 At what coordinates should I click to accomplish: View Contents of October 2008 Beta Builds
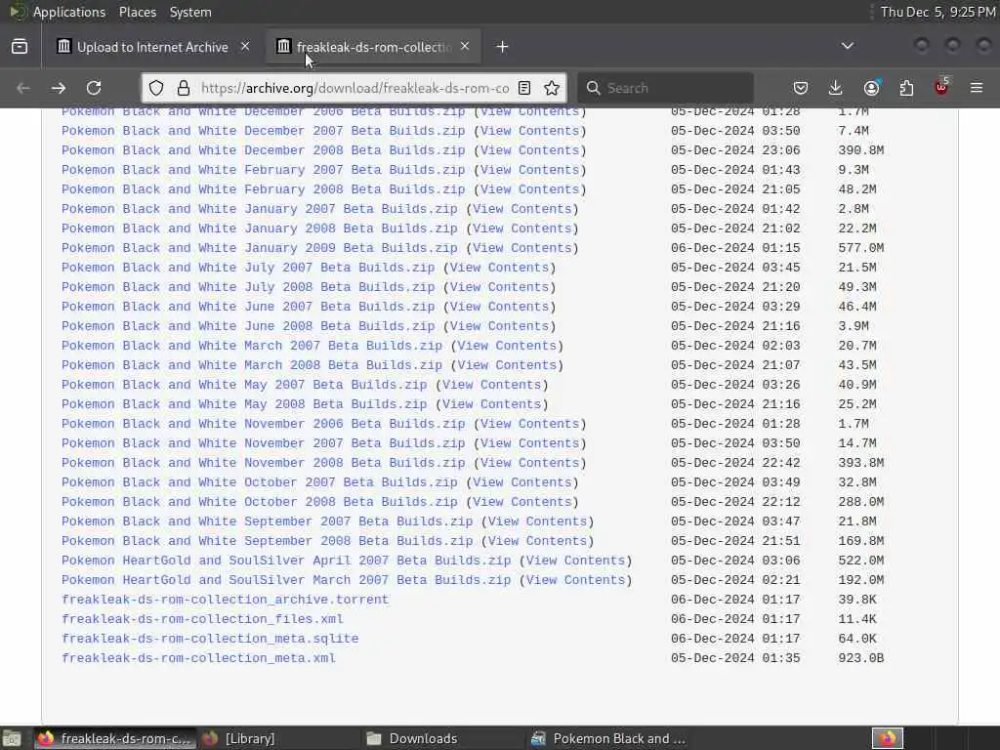pos(522,502)
